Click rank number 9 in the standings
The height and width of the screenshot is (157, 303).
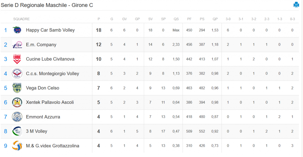5,146
